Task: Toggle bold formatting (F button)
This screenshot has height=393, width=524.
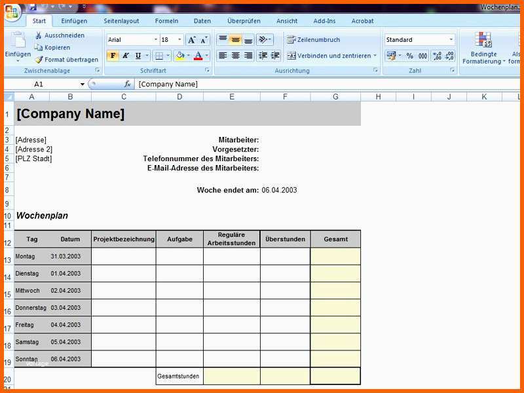Action: [113, 56]
